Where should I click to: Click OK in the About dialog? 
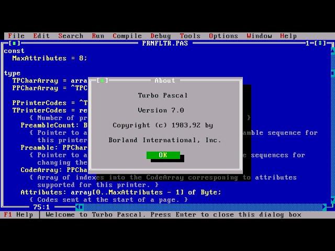pyautogui.click(x=163, y=155)
